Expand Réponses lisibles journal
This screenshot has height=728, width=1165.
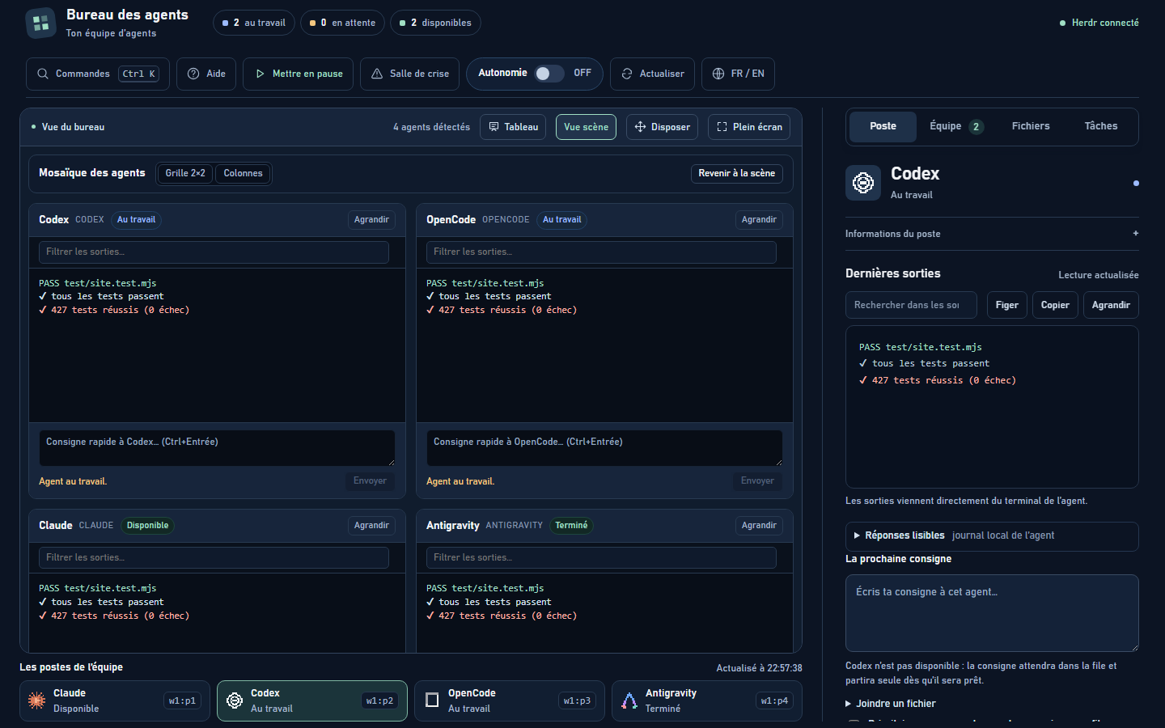[x=992, y=535]
